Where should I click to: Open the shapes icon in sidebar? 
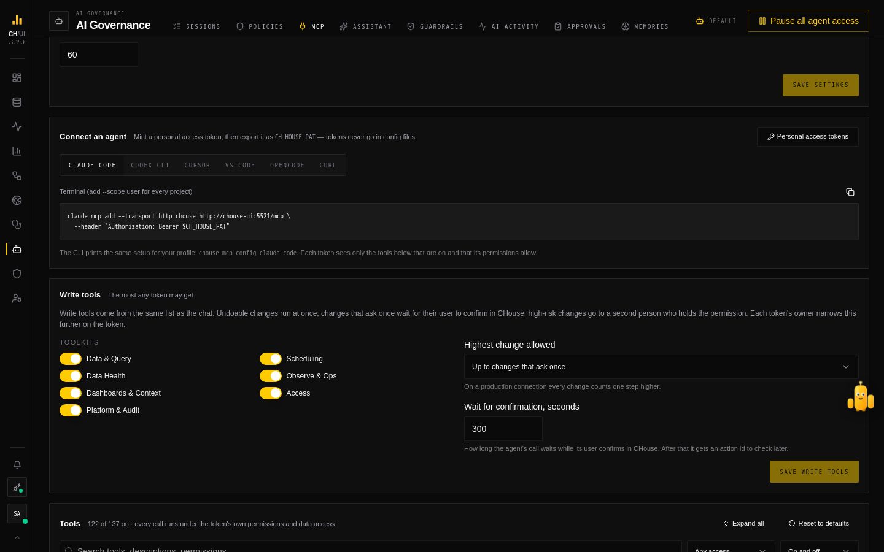[x=17, y=176]
